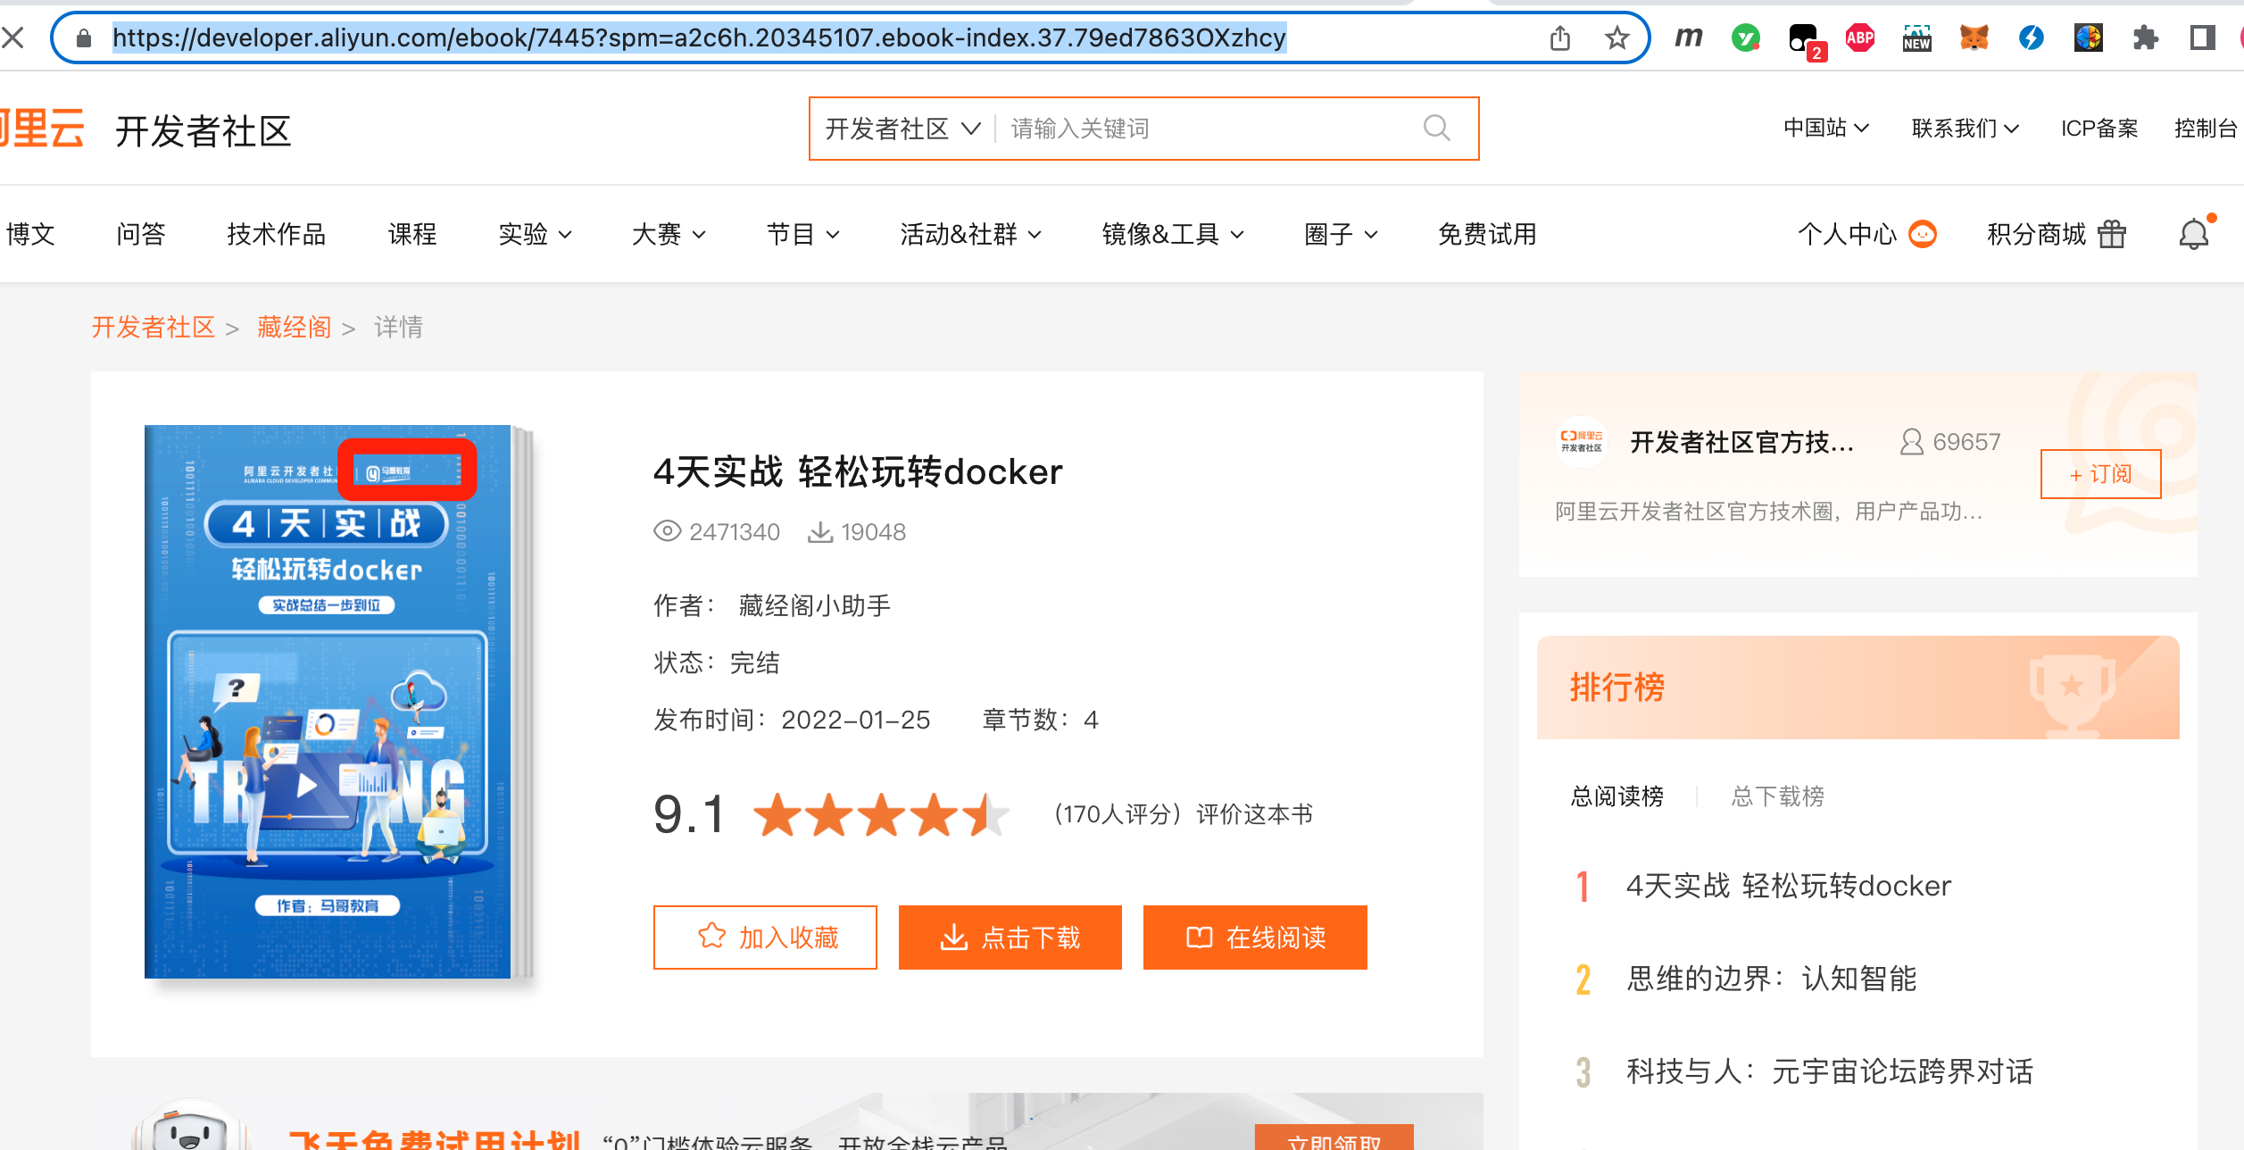Subscribe with the 订阅 button

coord(2099,474)
